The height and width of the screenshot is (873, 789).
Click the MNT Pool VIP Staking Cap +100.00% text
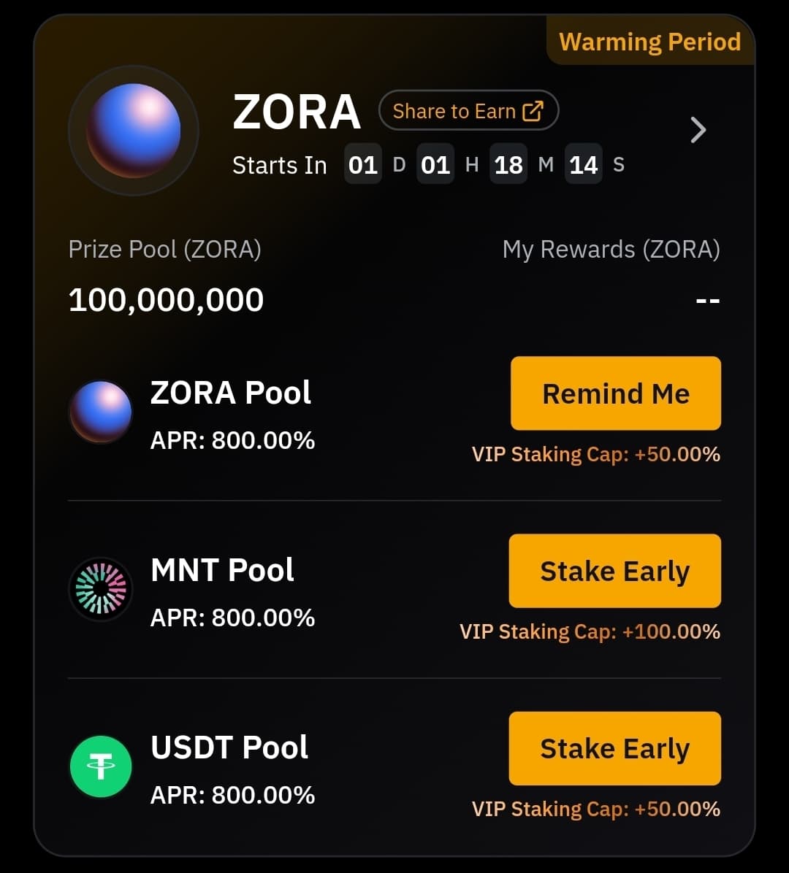pos(590,631)
